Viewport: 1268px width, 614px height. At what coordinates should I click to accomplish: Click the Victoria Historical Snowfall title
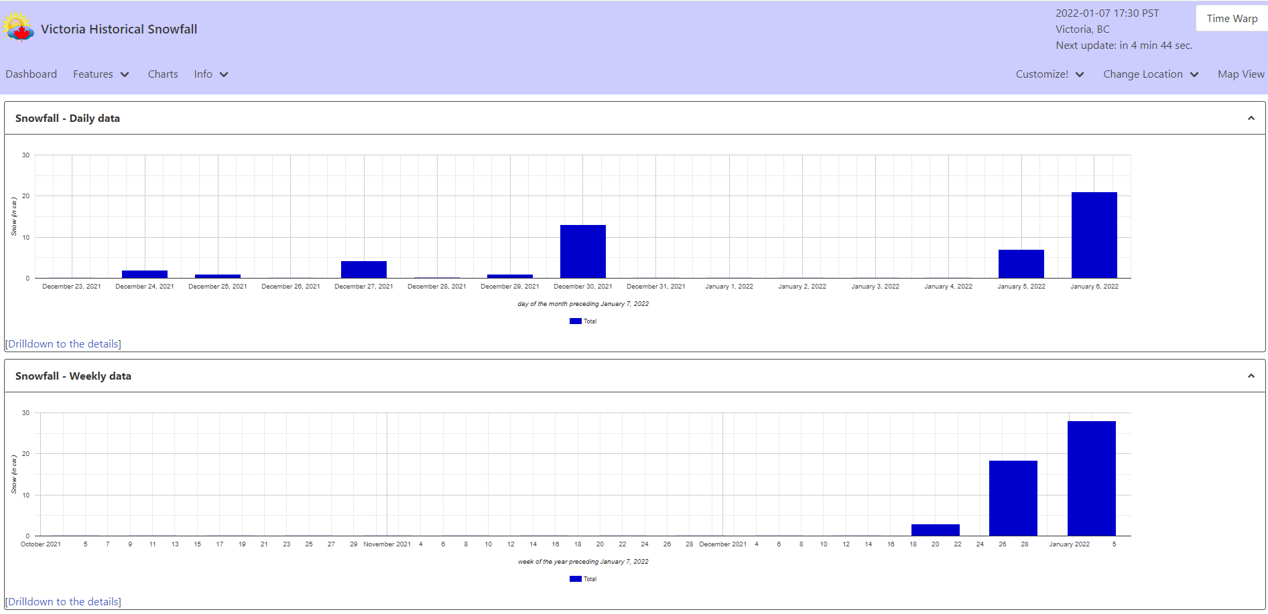coord(119,29)
